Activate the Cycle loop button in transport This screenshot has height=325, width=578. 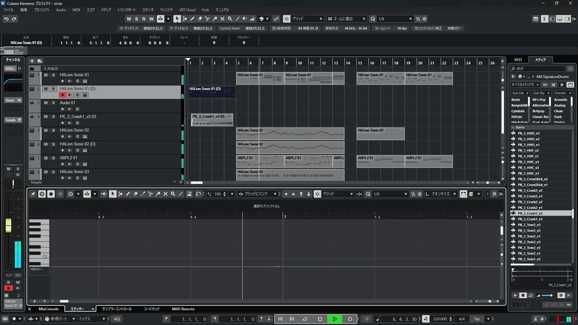coord(305,319)
